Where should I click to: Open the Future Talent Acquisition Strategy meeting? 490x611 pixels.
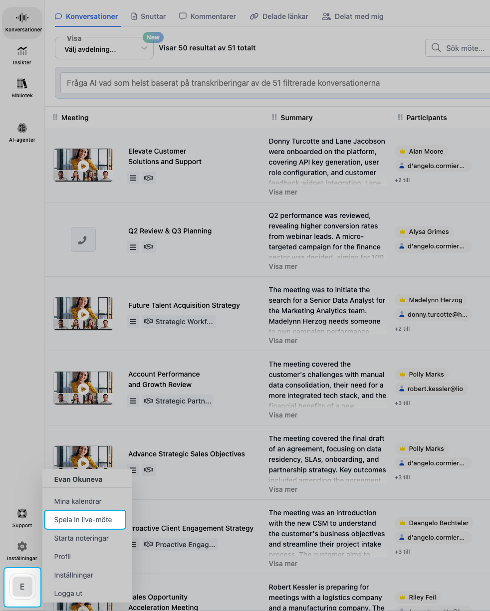tap(184, 305)
